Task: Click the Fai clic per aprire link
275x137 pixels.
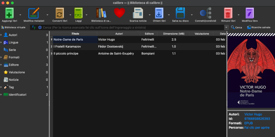Action: click(257, 128)
